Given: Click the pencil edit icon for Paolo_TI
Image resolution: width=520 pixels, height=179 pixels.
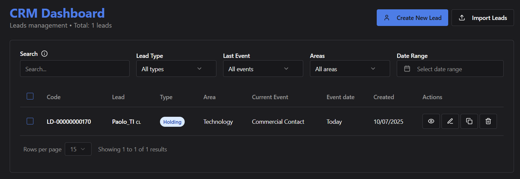Looking at the screenshot, I should 450,121.
